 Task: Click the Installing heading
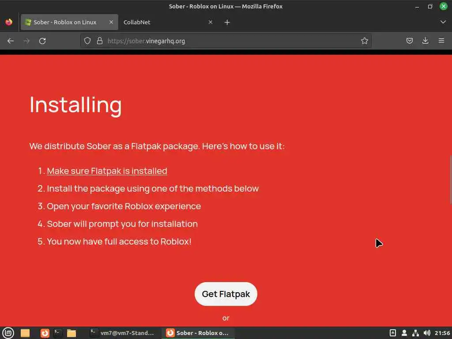[x=76, y=105]
